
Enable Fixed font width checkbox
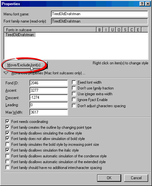tap(74, 82)
